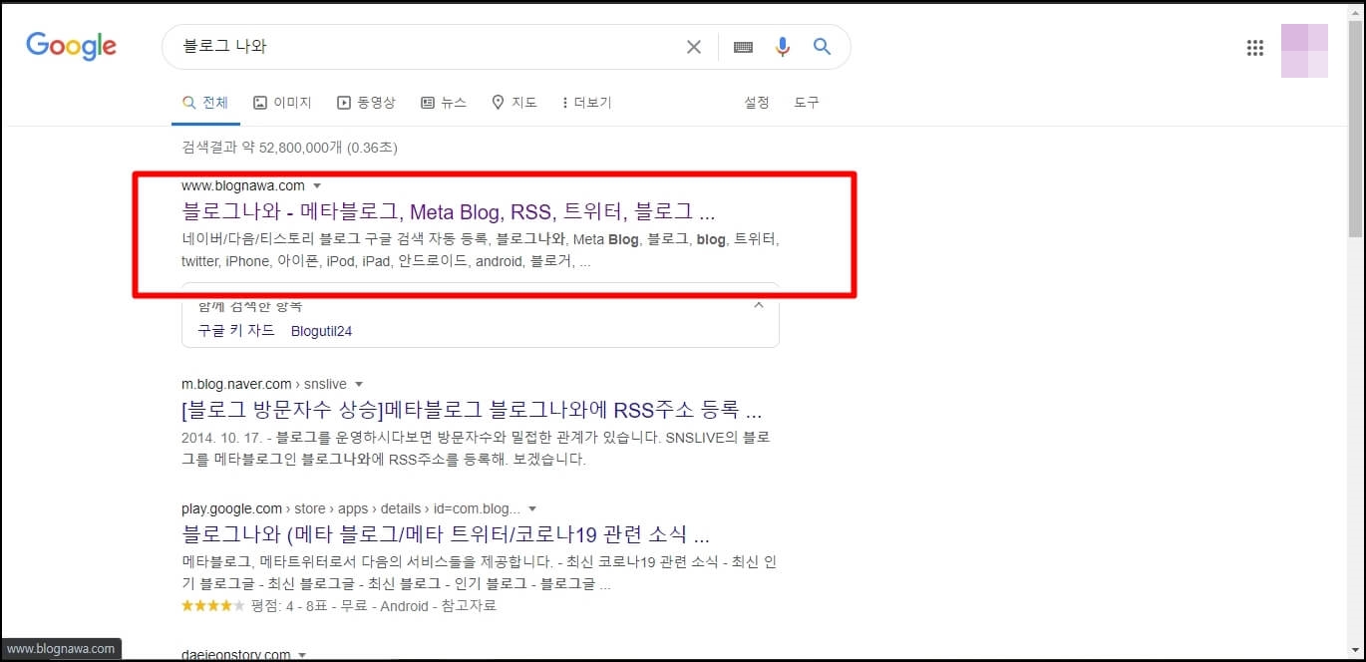Open the 블로그나와 - 메타블로그 result title
The width and height of the screenshot is (1366, 662).
click(x=449, y=211)
